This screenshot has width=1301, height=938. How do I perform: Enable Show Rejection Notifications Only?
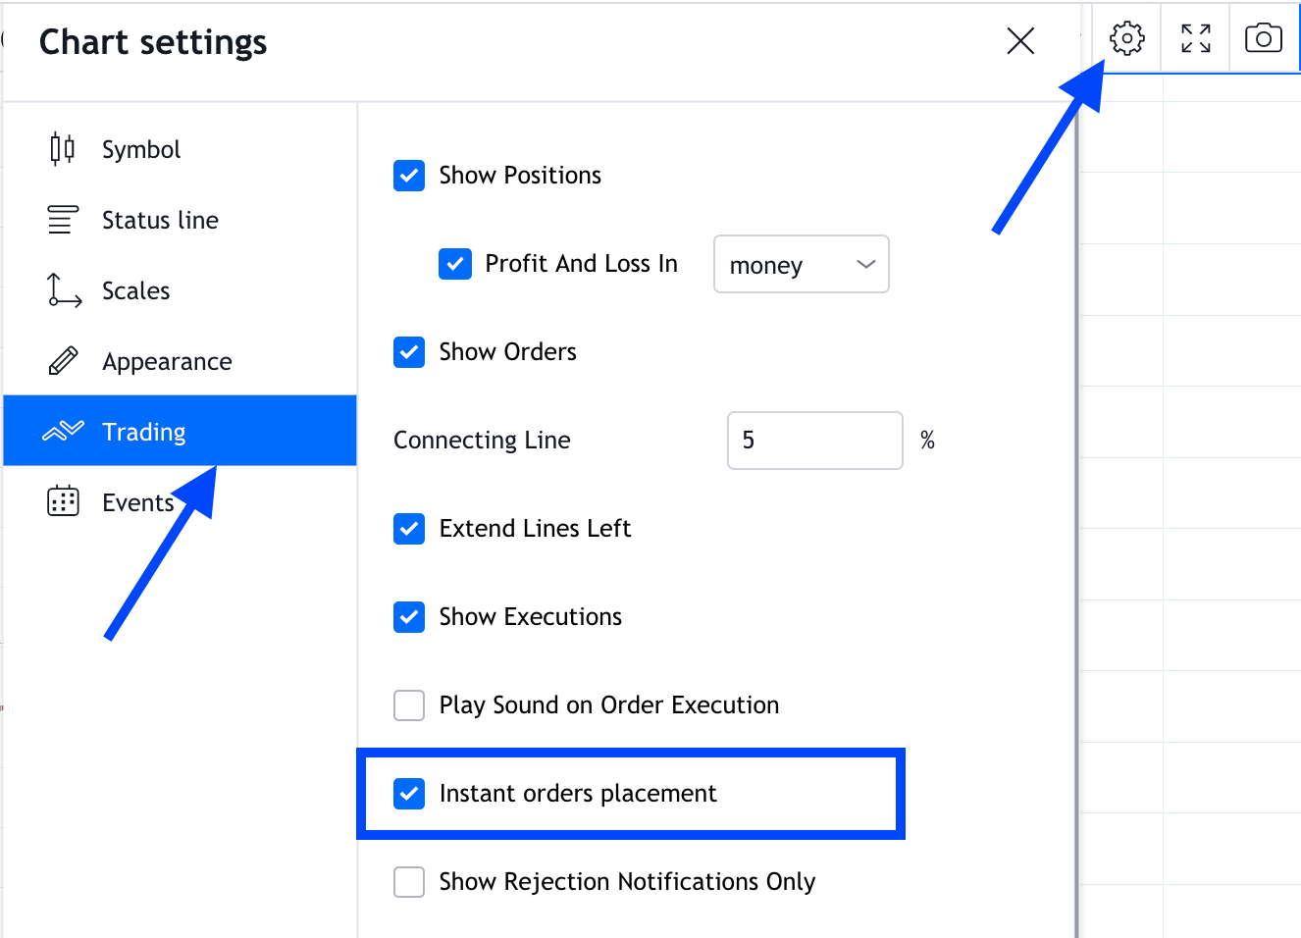point(409,882)
